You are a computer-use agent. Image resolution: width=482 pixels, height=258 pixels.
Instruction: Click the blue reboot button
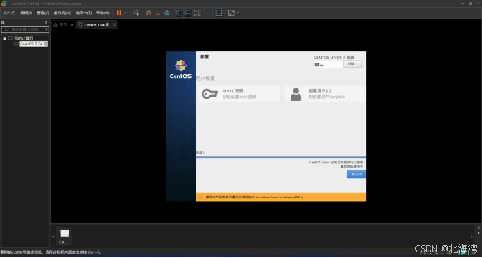(x=356, y=174)
